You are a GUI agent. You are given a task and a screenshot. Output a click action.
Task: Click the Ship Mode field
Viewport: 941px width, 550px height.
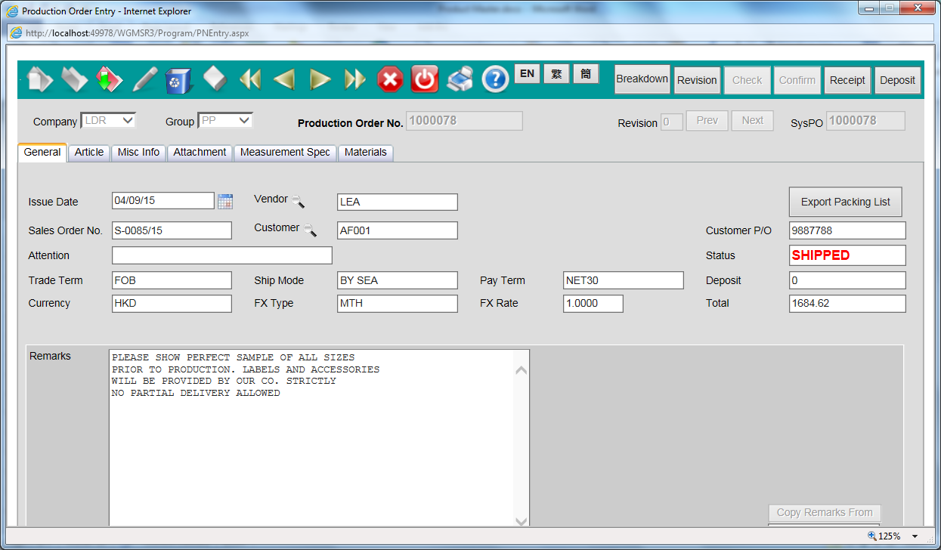pyautogui.click(x=398, y=280)
